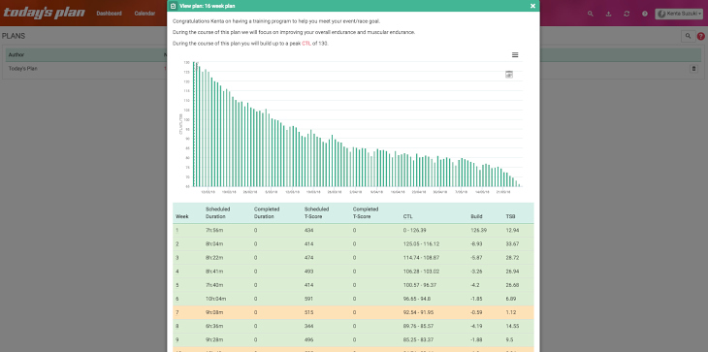
Task: Open the chart hamburger menu
Action: [515, 55]
